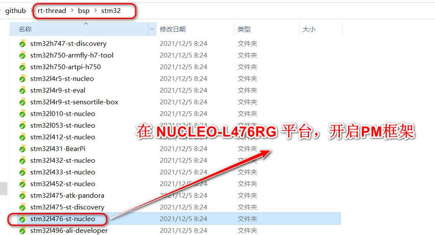Viewport: 435px width, 235px height.
Task: Expand the chevron after rt-thread in breadcrumb
Action: (x=72, y=10)
